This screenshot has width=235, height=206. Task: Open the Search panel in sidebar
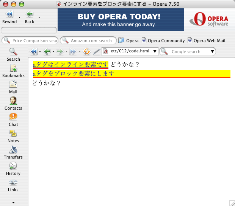pos(13,55)
